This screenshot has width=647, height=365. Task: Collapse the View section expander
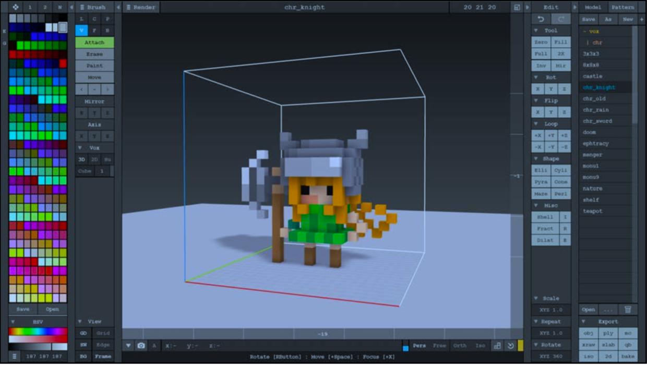[x=80, y=322]
